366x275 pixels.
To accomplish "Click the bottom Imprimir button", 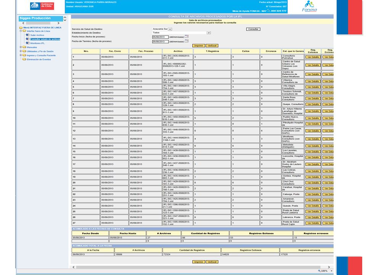I will coord(199,262).
